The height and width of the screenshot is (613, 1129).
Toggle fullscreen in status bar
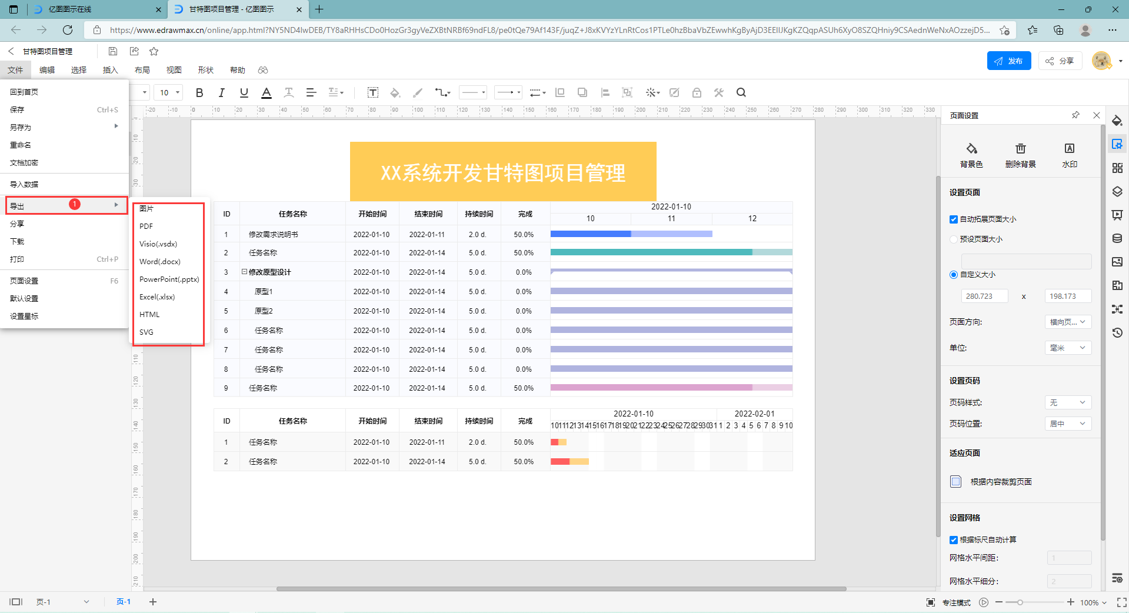coord(1121,602)
